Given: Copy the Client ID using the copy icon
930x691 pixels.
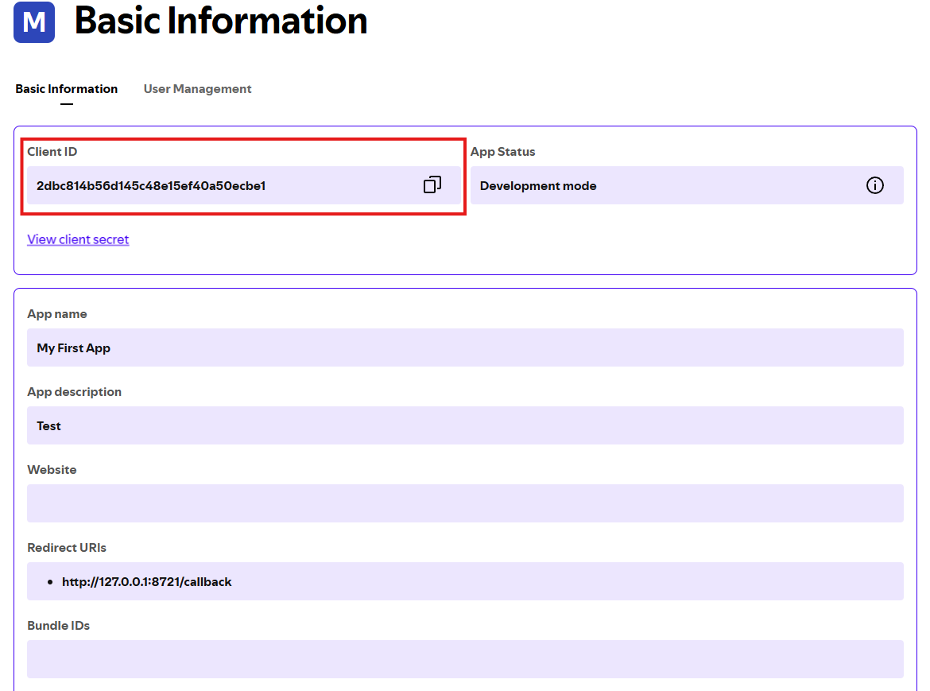Looking at the screenshot, I should (432, 184).
